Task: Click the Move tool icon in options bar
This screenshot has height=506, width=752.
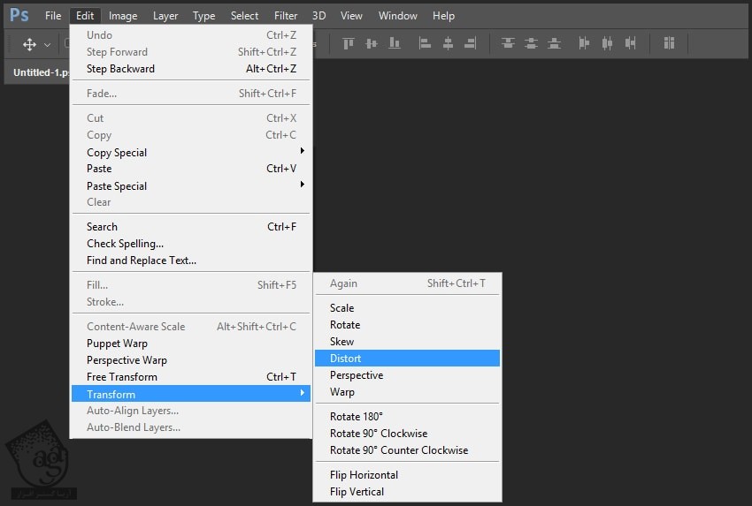Action: [29, 44]
